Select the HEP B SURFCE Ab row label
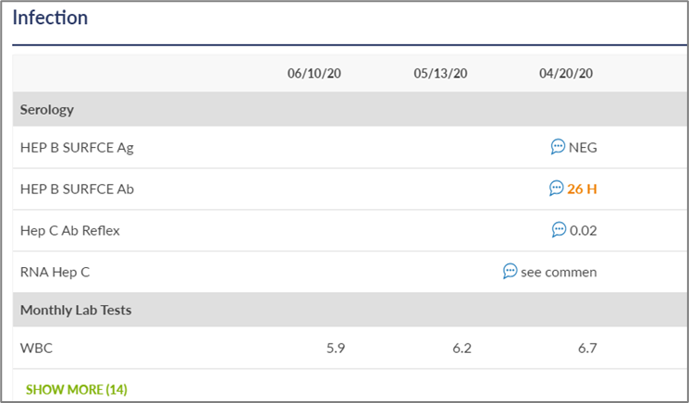 pyautogui.click(x=77, y=189)
